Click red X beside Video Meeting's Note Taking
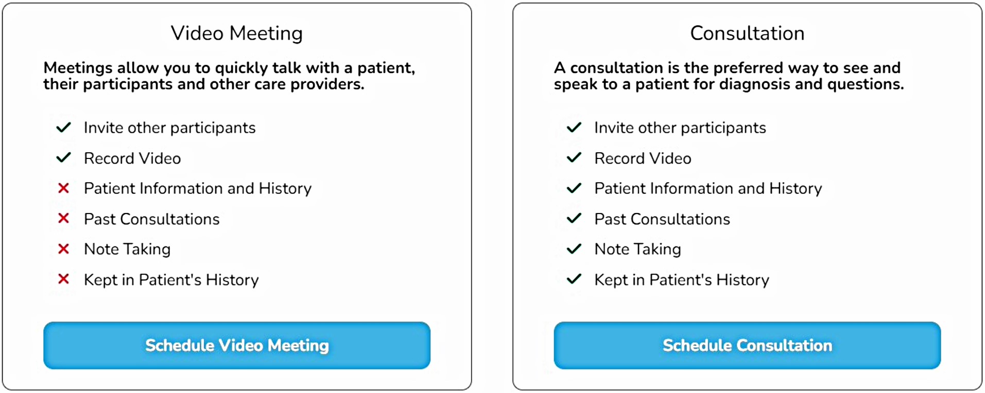This screenshot has width=985, height=393. [63, 249]
